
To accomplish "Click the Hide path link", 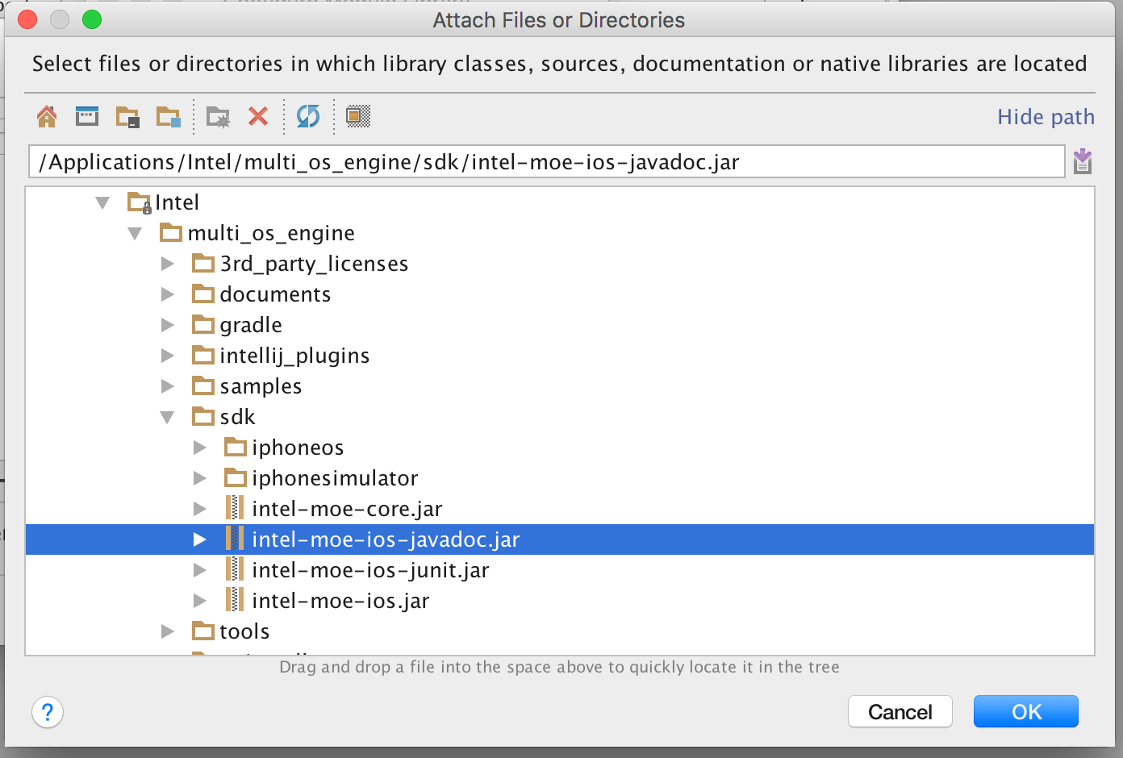I will point(1046,117).
